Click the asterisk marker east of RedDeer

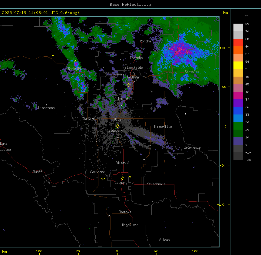152,92
